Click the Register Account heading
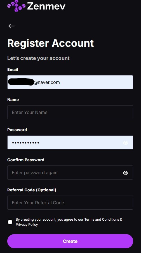This screenshot has height=253, width=141. click(x=51, y=43)
